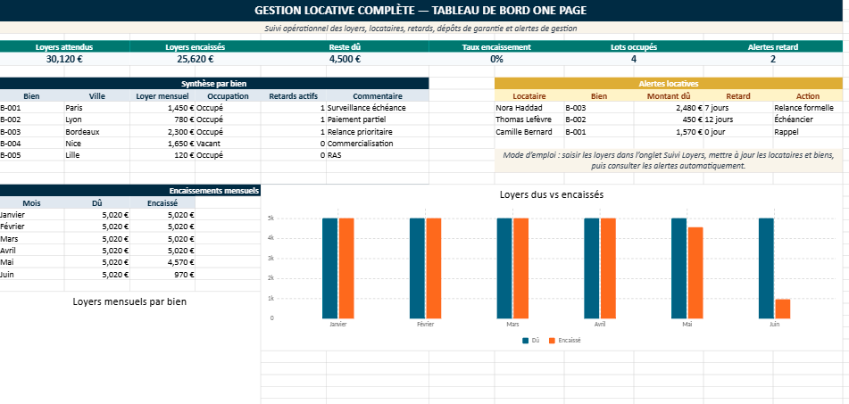849x404 pixels.
Task: Click the value 4 under Lots occupés
Action: point(634,60)
